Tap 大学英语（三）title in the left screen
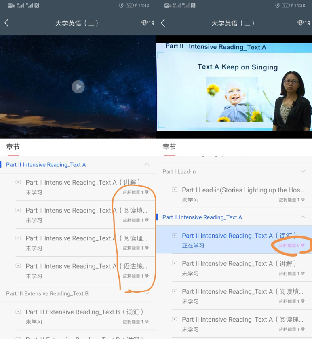The height and width of the screenshot is (339, 312). point(77,23)
